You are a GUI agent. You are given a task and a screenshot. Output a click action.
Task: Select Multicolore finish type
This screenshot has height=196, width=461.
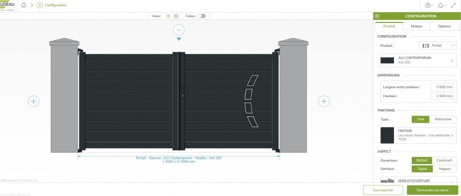(443, 119)
